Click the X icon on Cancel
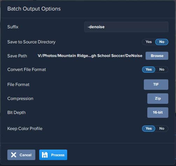 [14, 155]
